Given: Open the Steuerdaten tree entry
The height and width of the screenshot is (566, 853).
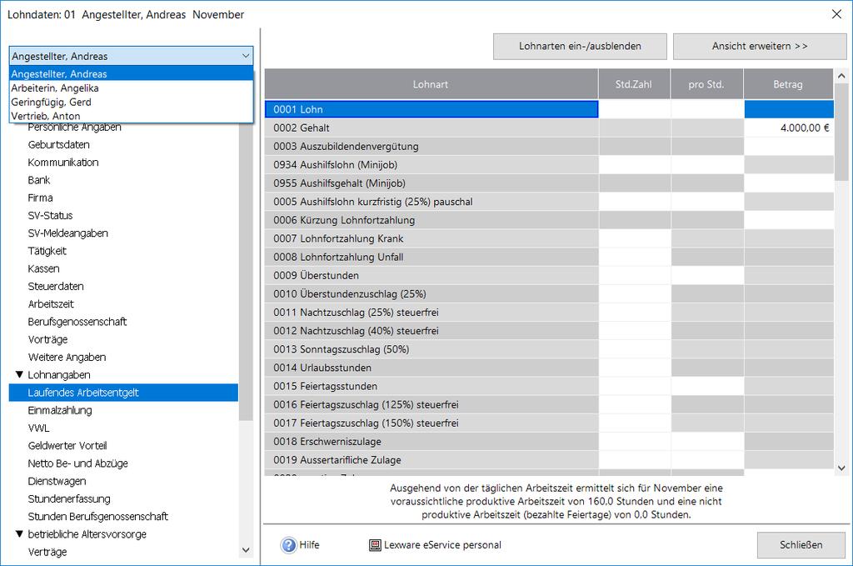Looking at the screenshot, I should pyautogui.click(x=56, y=287).
